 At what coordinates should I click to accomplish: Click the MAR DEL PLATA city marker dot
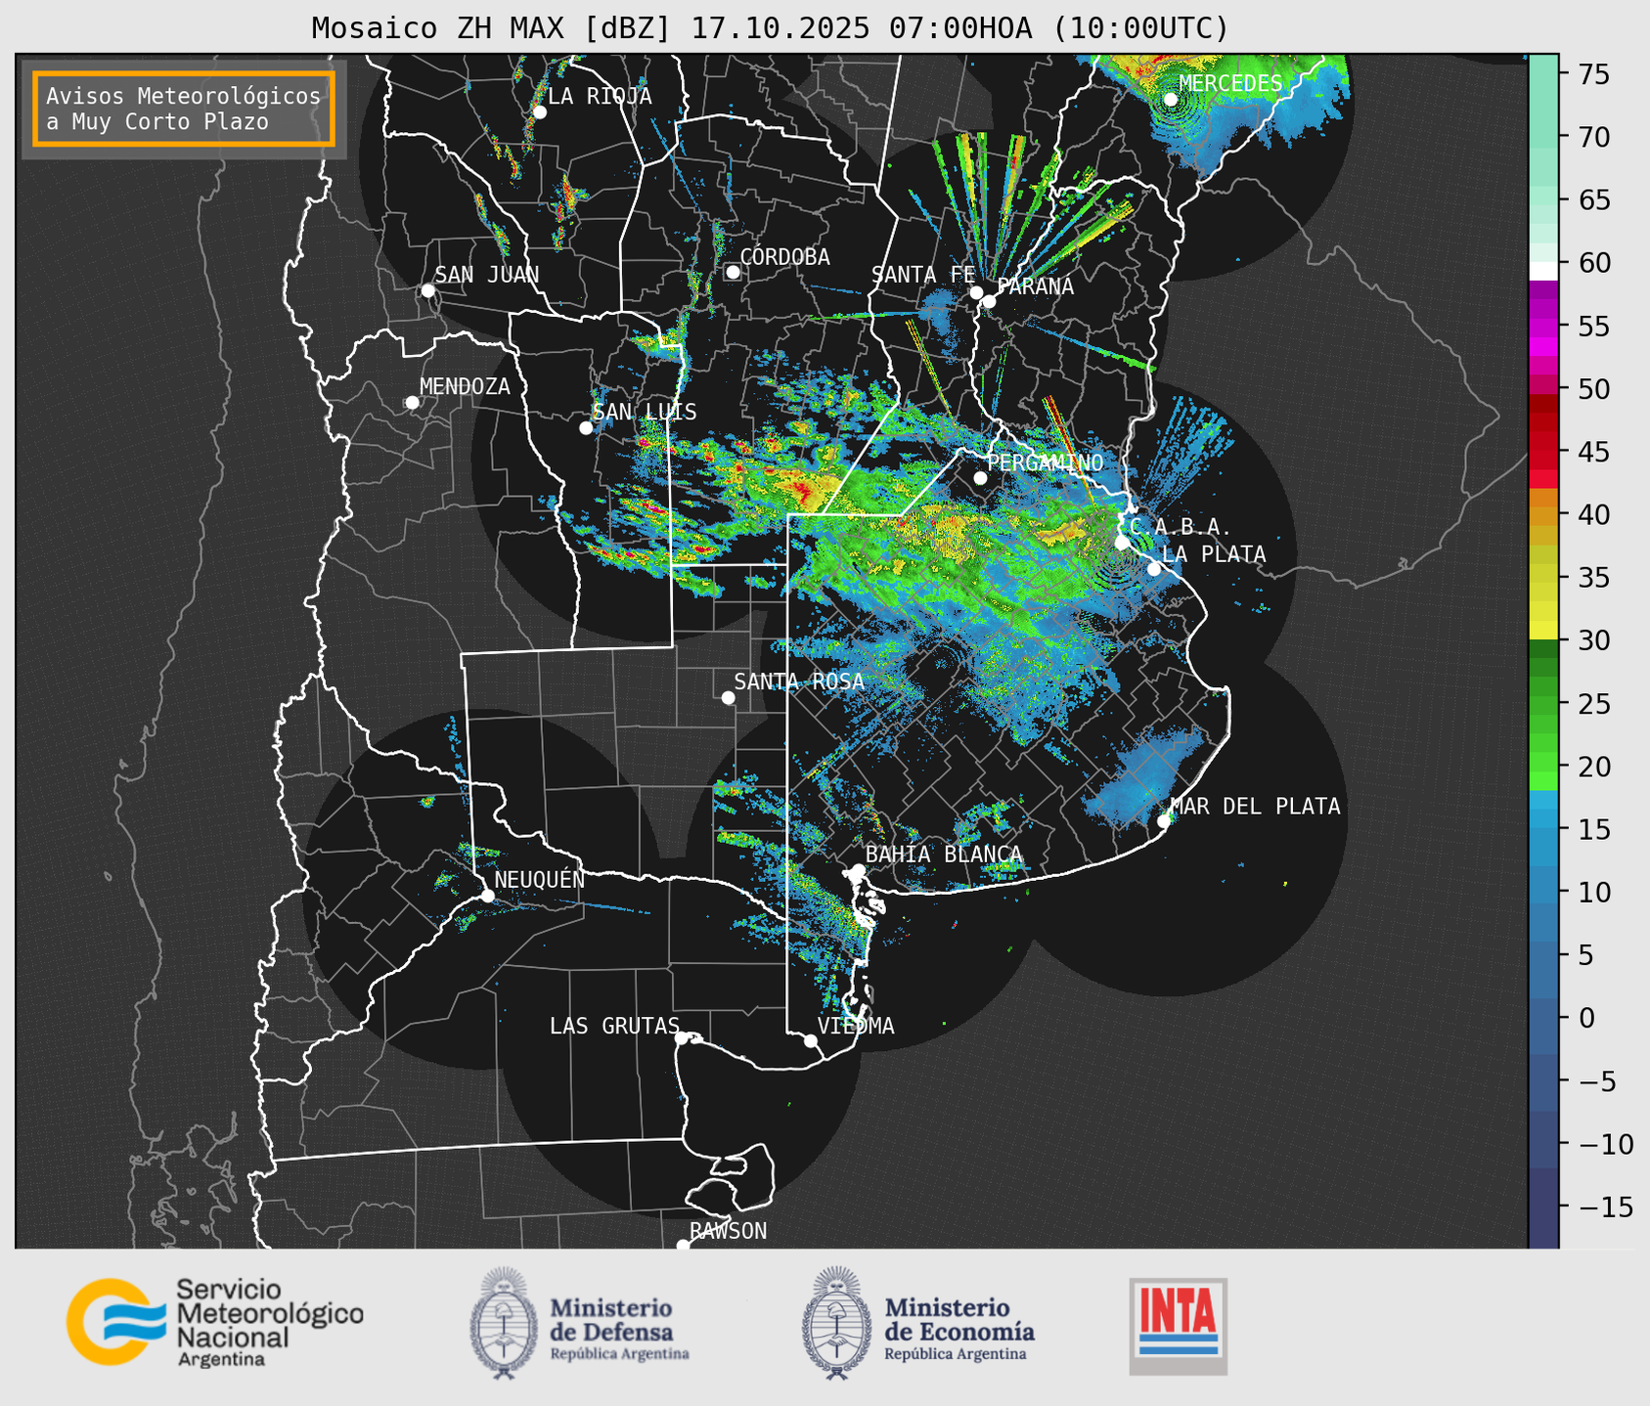[1164, 821]
